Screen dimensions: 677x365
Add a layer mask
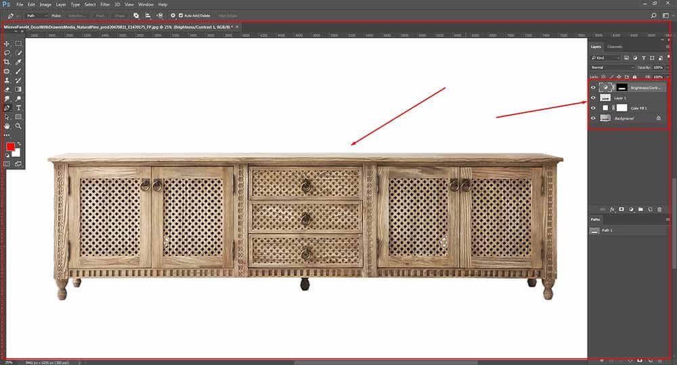(x=621, y=210)
